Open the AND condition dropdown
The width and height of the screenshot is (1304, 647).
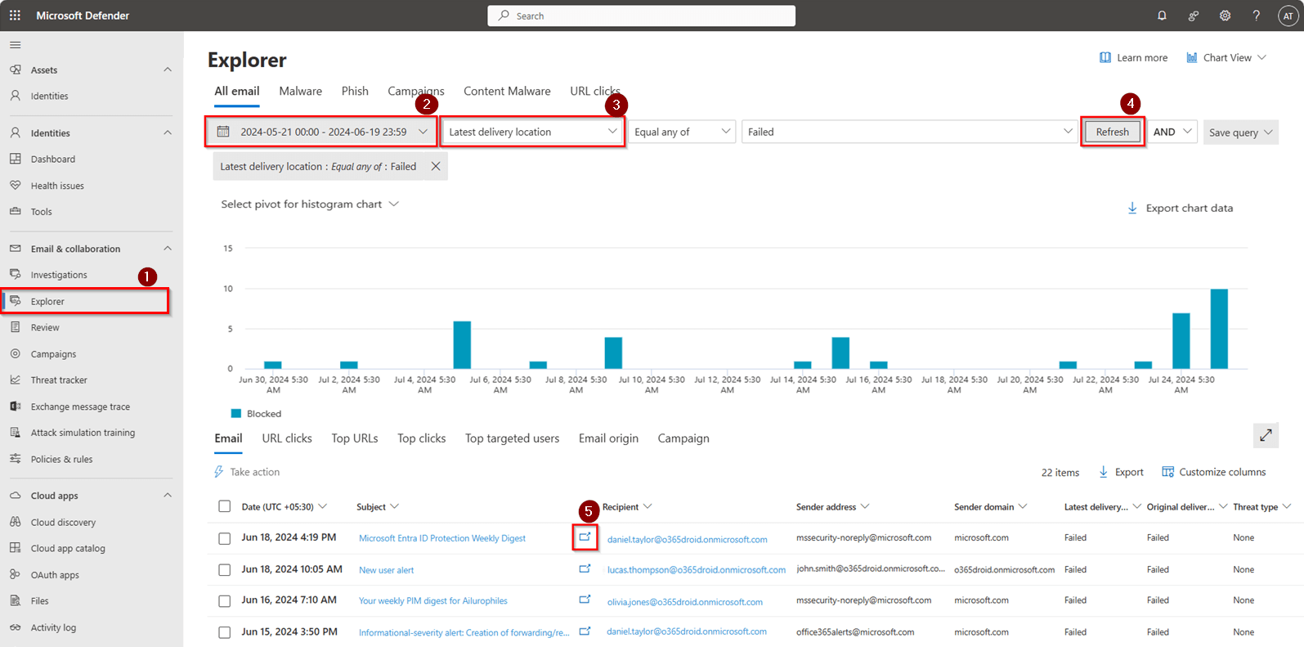1172,132
